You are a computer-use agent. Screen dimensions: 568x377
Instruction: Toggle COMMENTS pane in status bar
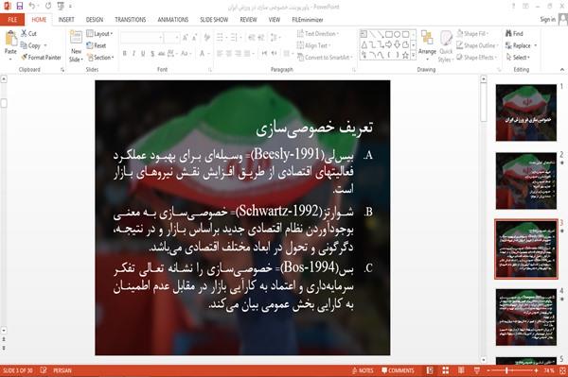pyautogui.click(x=398, y=370)
